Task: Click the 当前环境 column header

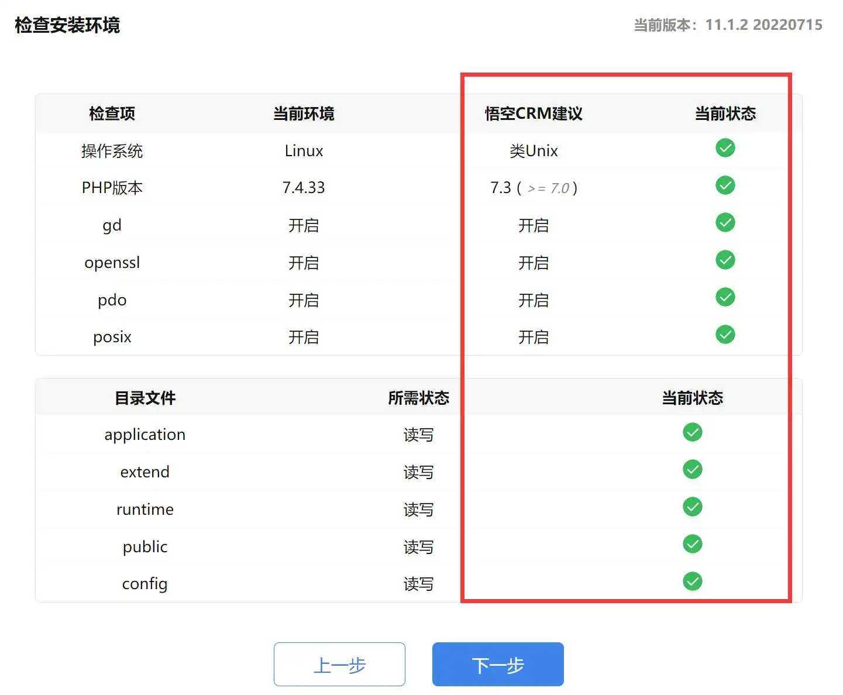Action: coord(304,113)
